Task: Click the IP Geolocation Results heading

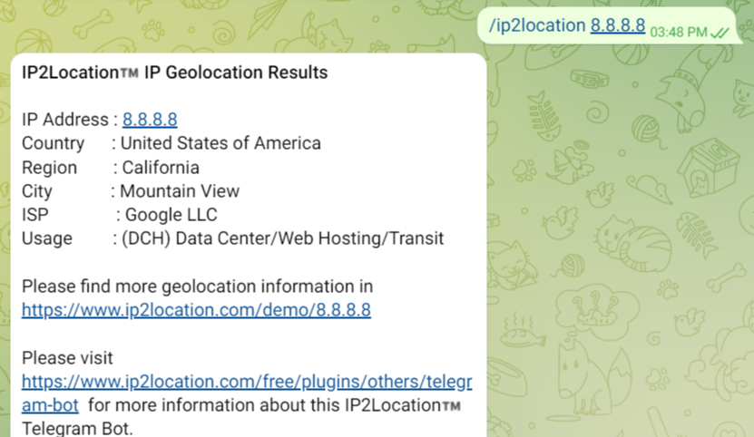Action: pyautogui.click(x=236, y=72)
